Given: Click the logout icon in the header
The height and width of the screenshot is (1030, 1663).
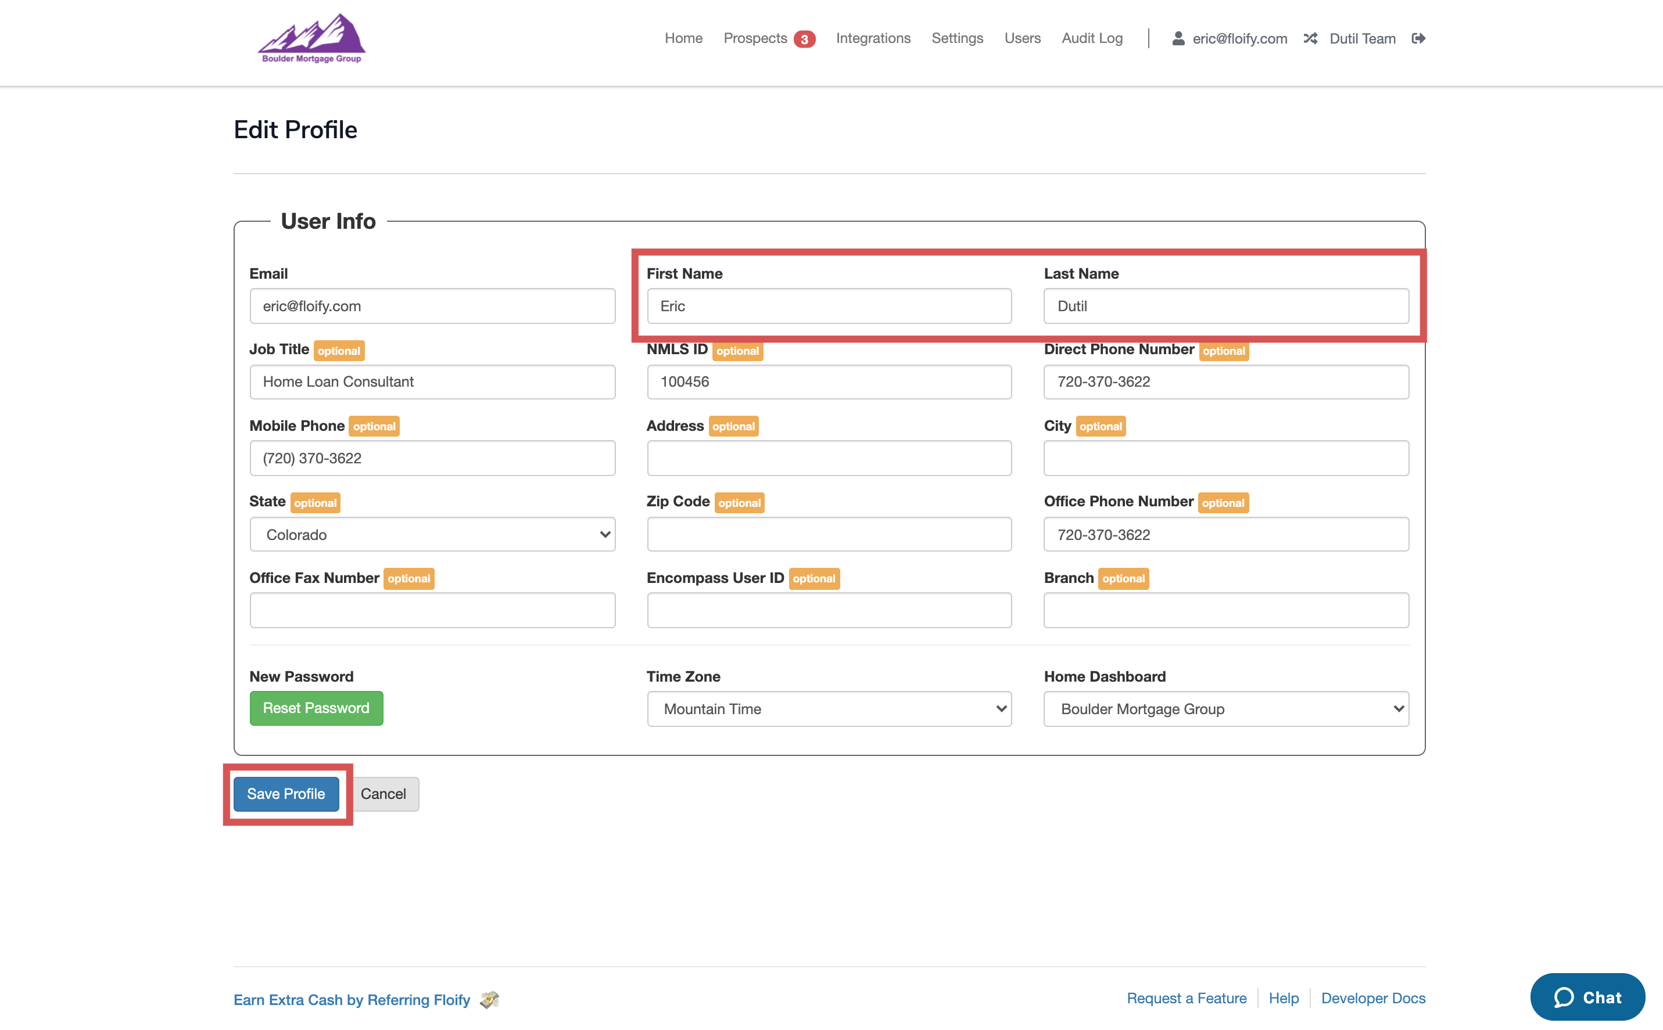Looking at the screenshot, I should pyautogui.click(x=1418, y=38).
